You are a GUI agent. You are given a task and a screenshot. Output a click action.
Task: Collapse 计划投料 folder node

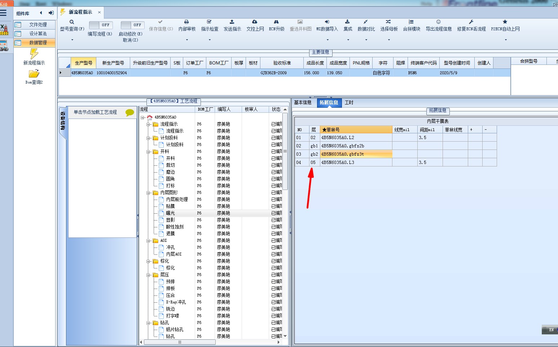pyautogui.click(x=148, y=138)
